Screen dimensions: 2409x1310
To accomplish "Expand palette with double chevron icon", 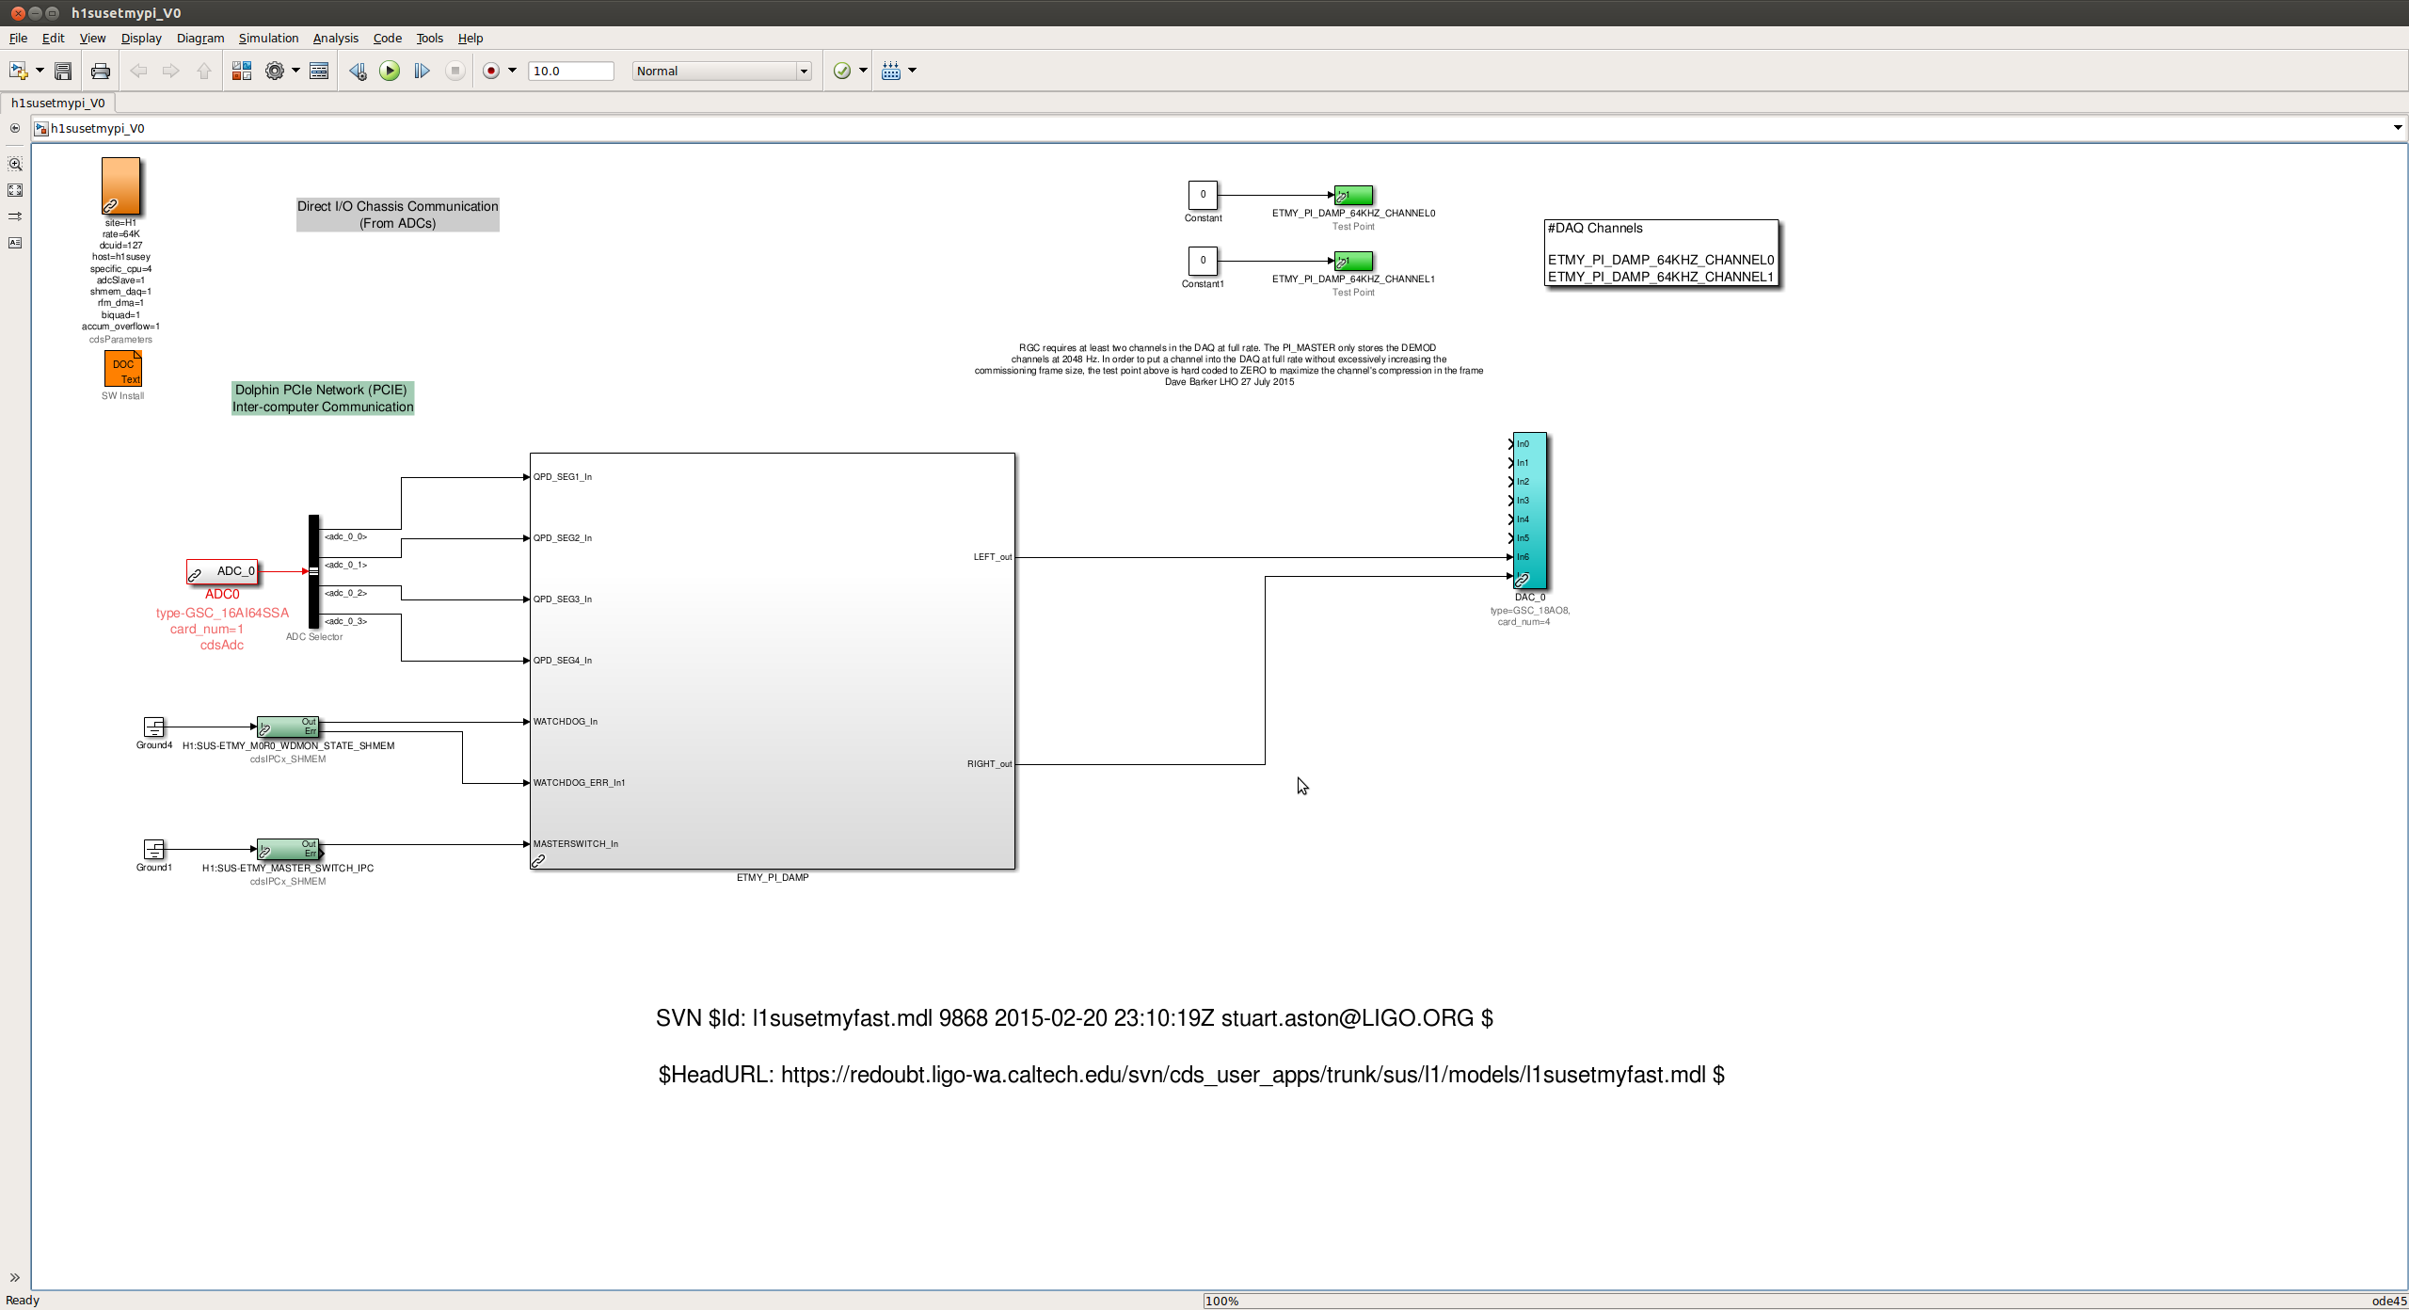I will [x=15, y=1277].
